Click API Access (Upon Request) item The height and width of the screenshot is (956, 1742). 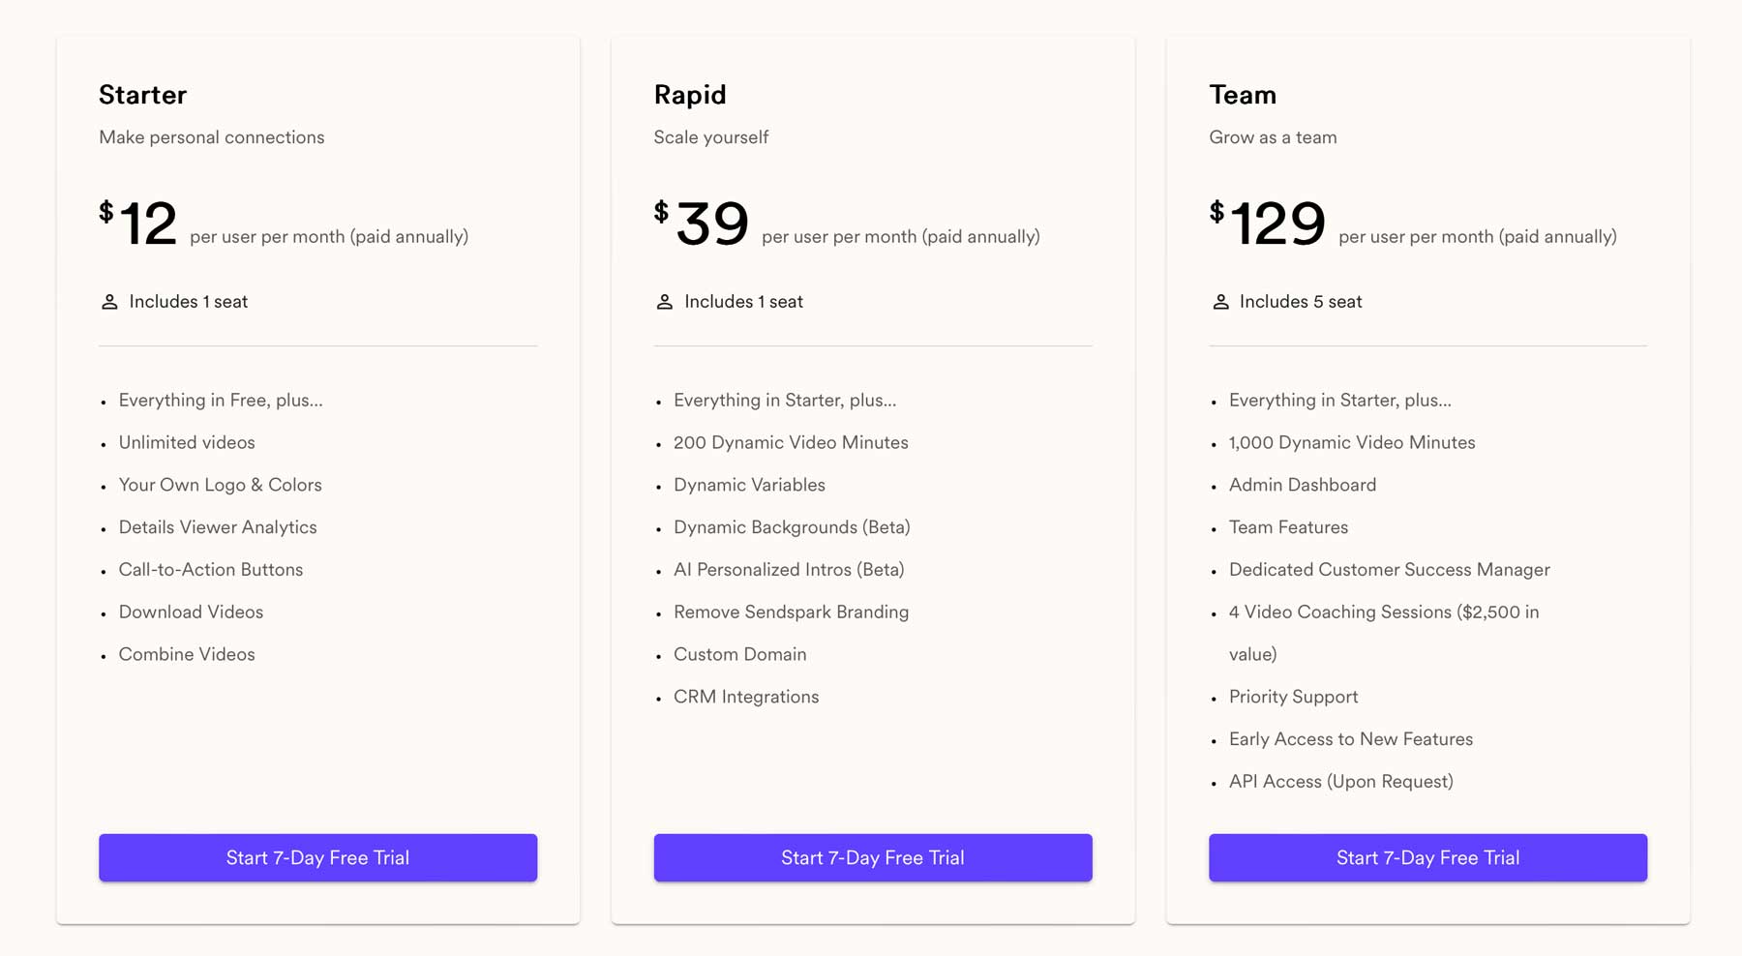[1340, 781]
